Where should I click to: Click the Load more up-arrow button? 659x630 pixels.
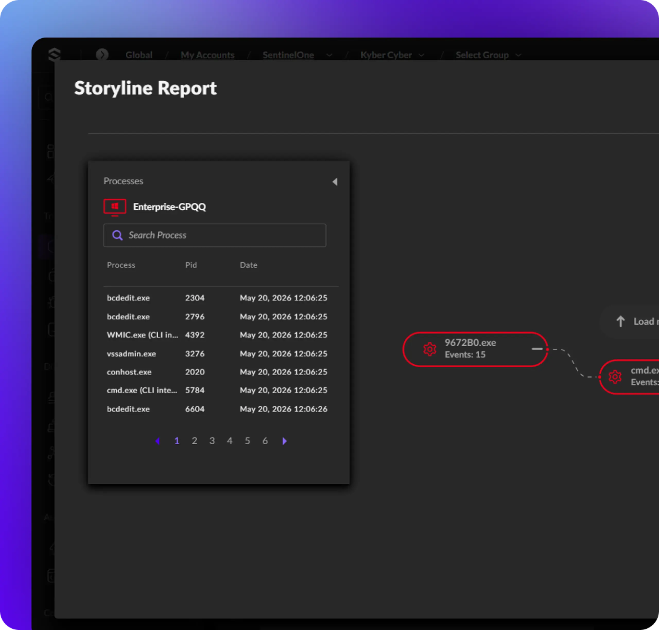pyautogui.click(x=630, y=321)
